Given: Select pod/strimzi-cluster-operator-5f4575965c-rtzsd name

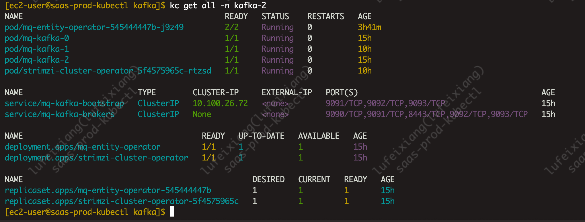Looking at the screenshot, I should point(108,71).
